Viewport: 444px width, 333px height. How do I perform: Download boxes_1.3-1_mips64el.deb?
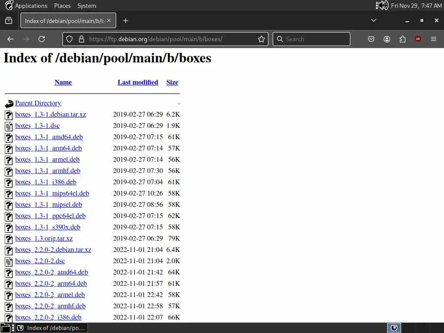[x=52, y=193]
